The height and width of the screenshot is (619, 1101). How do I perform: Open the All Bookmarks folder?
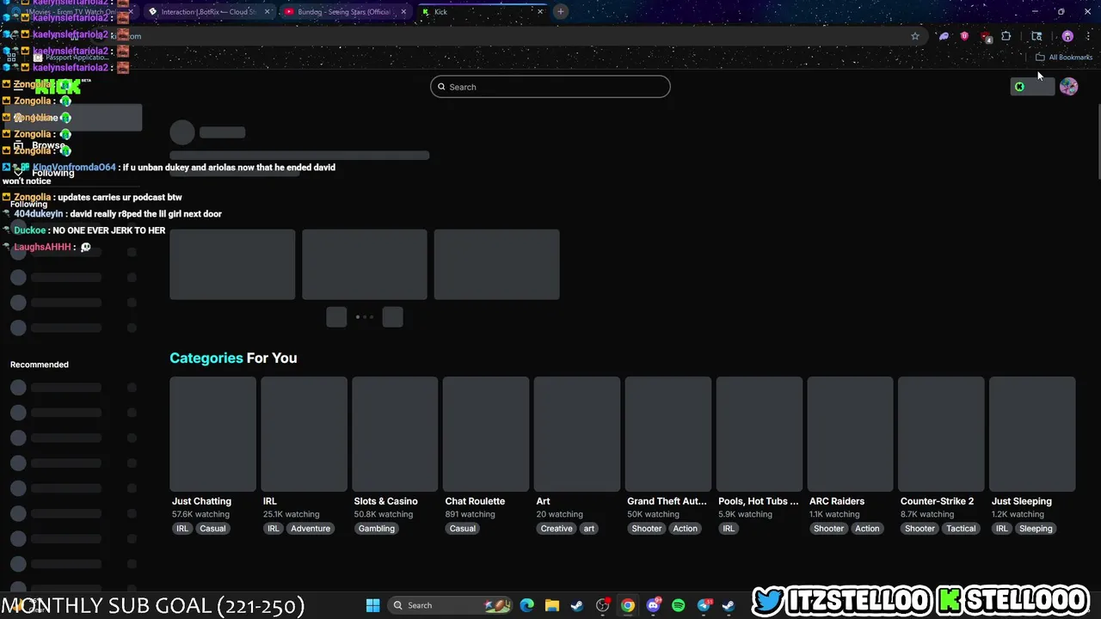coord(1063,58)
